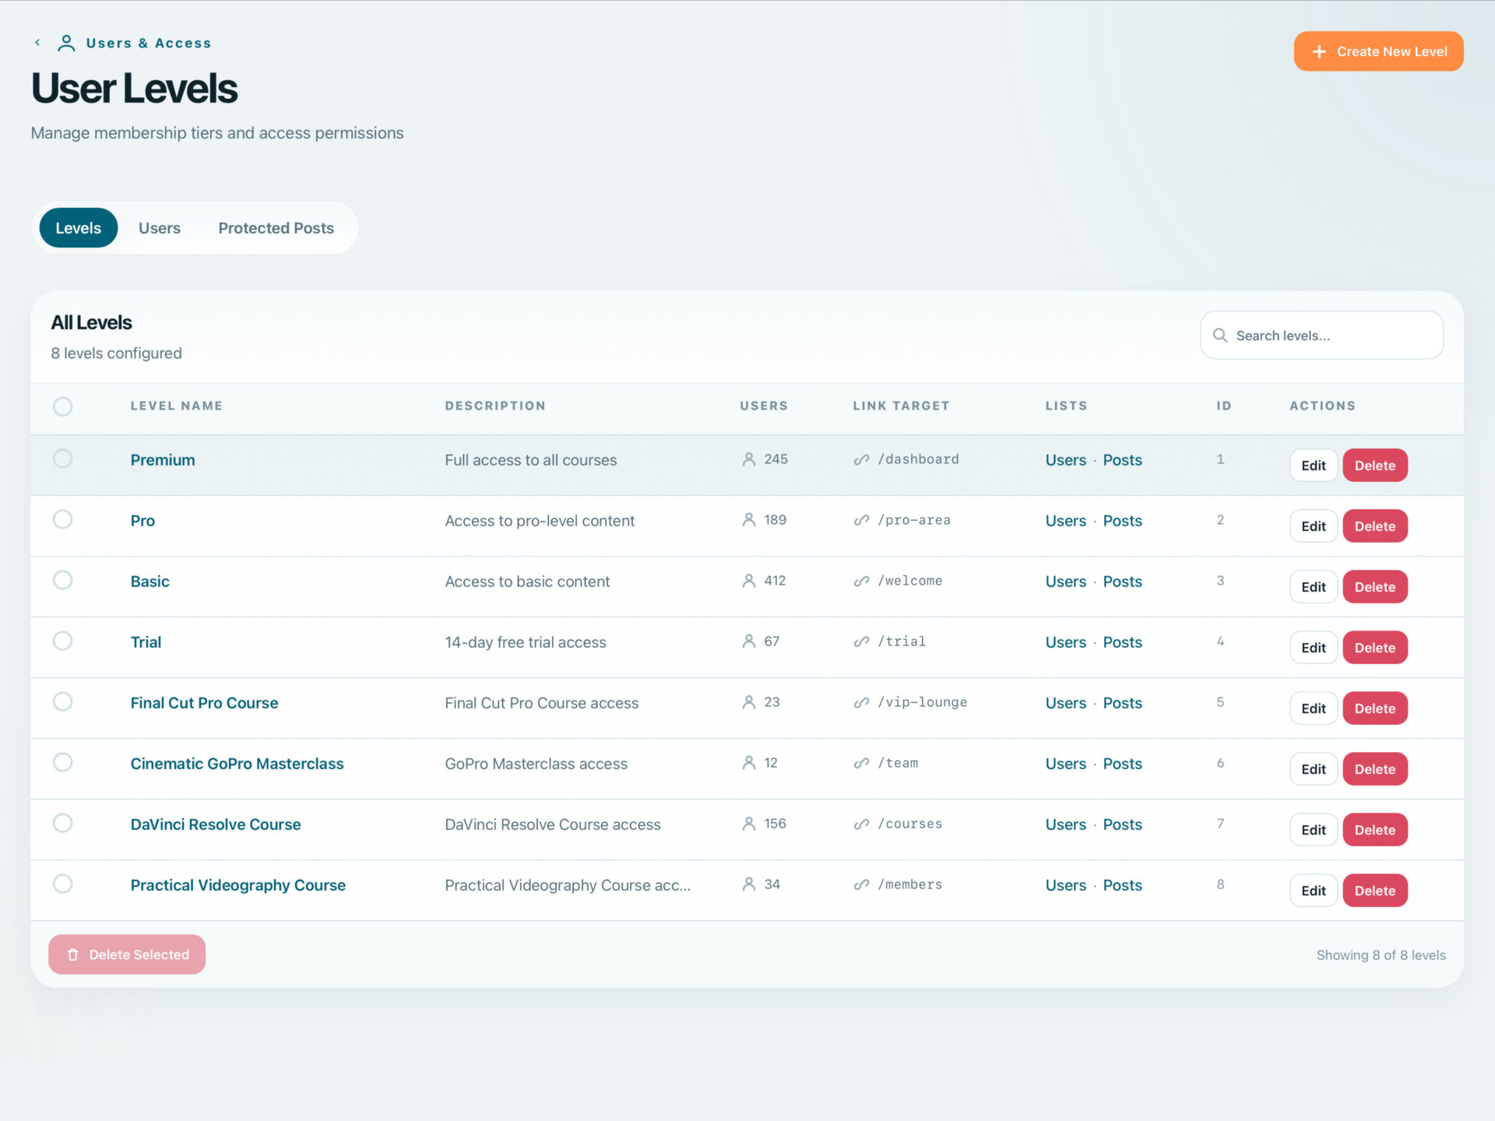Viewport: 1495px width, 1121px height.
Task: Select the Practical Videography Course checkbox
Action: pos(63,884)
